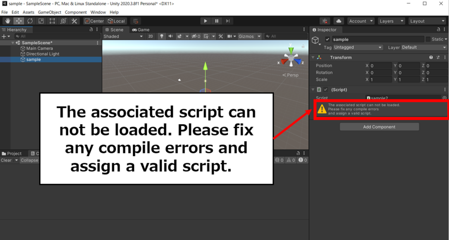The height and width of the screenshot is (240, 449).
Task: Select the Scale tool
Action: [41, 21]
